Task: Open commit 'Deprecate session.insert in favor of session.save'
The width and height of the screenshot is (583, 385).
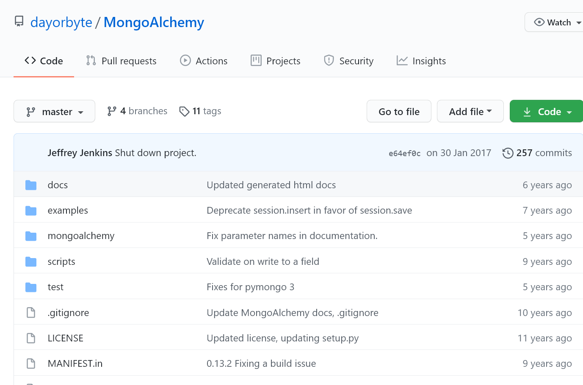Action: [x=309, y=210]
